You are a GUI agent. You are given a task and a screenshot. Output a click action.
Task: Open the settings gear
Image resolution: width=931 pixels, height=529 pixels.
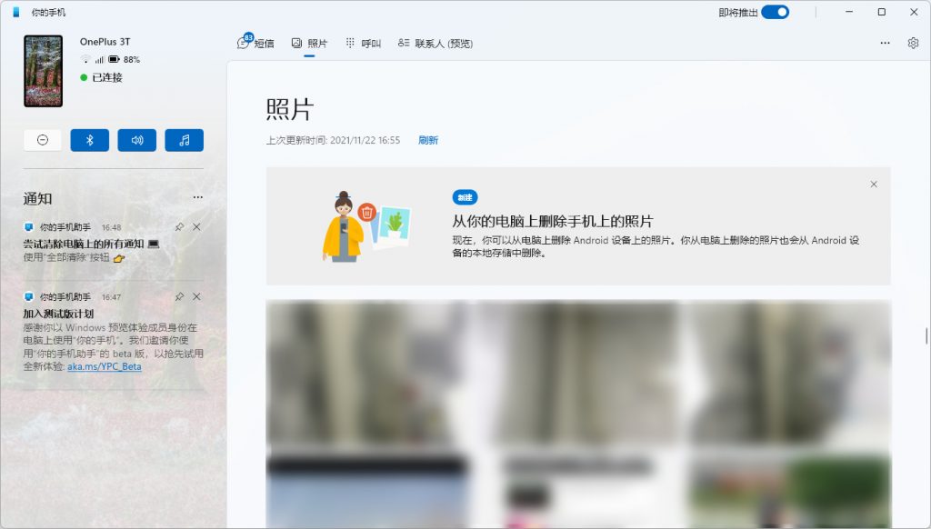click(x=914, y=43)
